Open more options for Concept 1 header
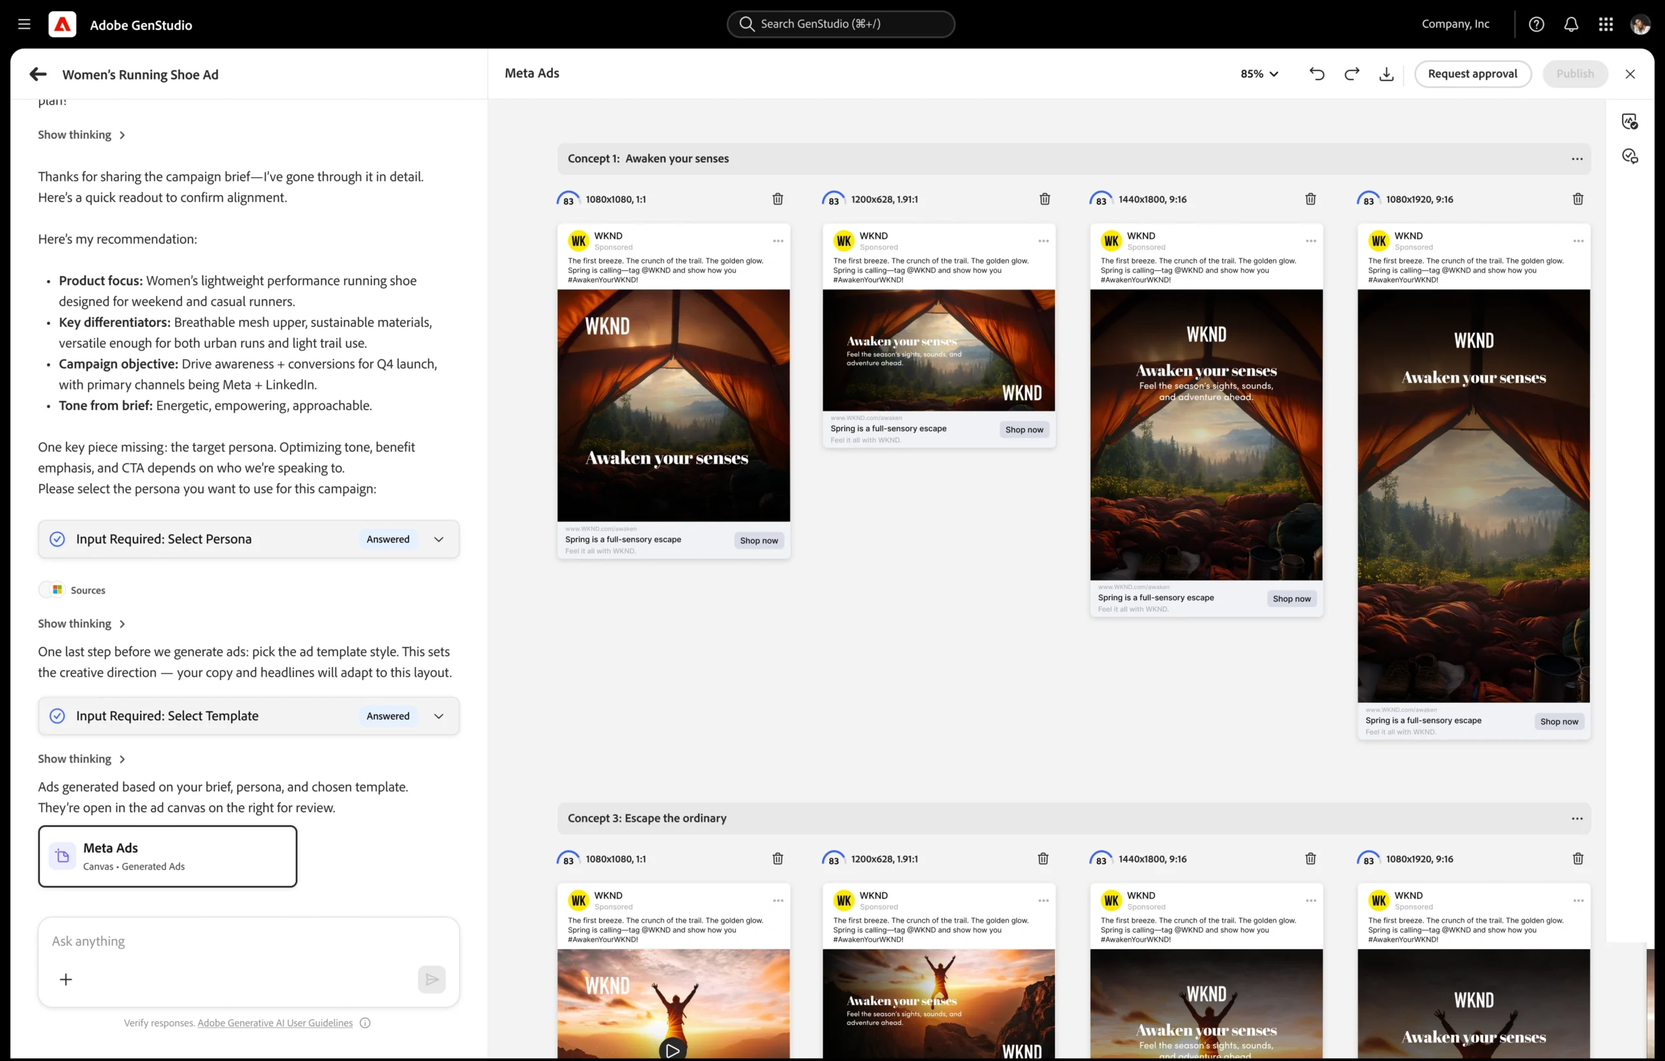1665x1061 pixels. pos(1577,159)
